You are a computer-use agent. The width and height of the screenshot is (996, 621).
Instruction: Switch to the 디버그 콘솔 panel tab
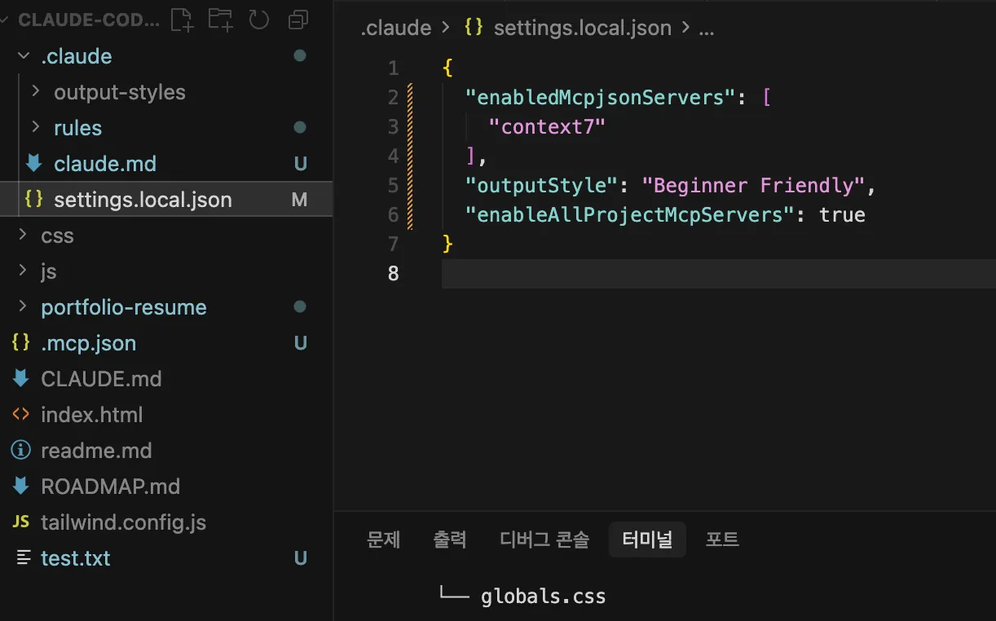[544, 540]
